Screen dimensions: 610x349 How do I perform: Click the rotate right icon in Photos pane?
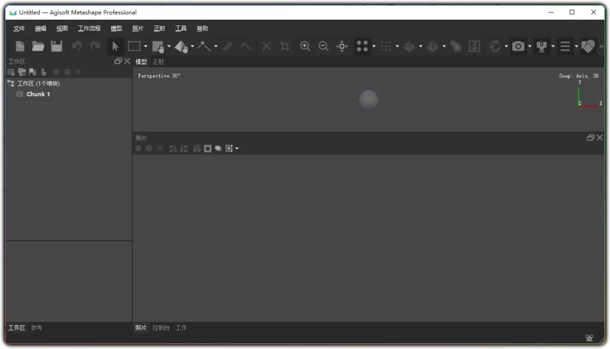pyautogui.click(x=185, y=148)
